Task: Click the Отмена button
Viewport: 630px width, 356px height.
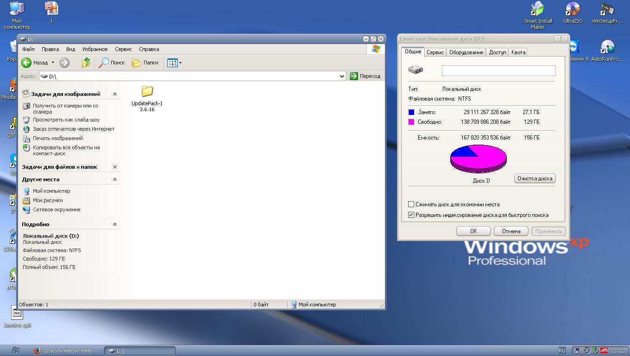Action: click(x=511, y=231)
